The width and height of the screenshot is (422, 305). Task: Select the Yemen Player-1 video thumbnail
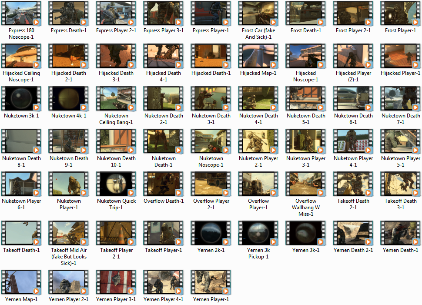coord(211,282)
